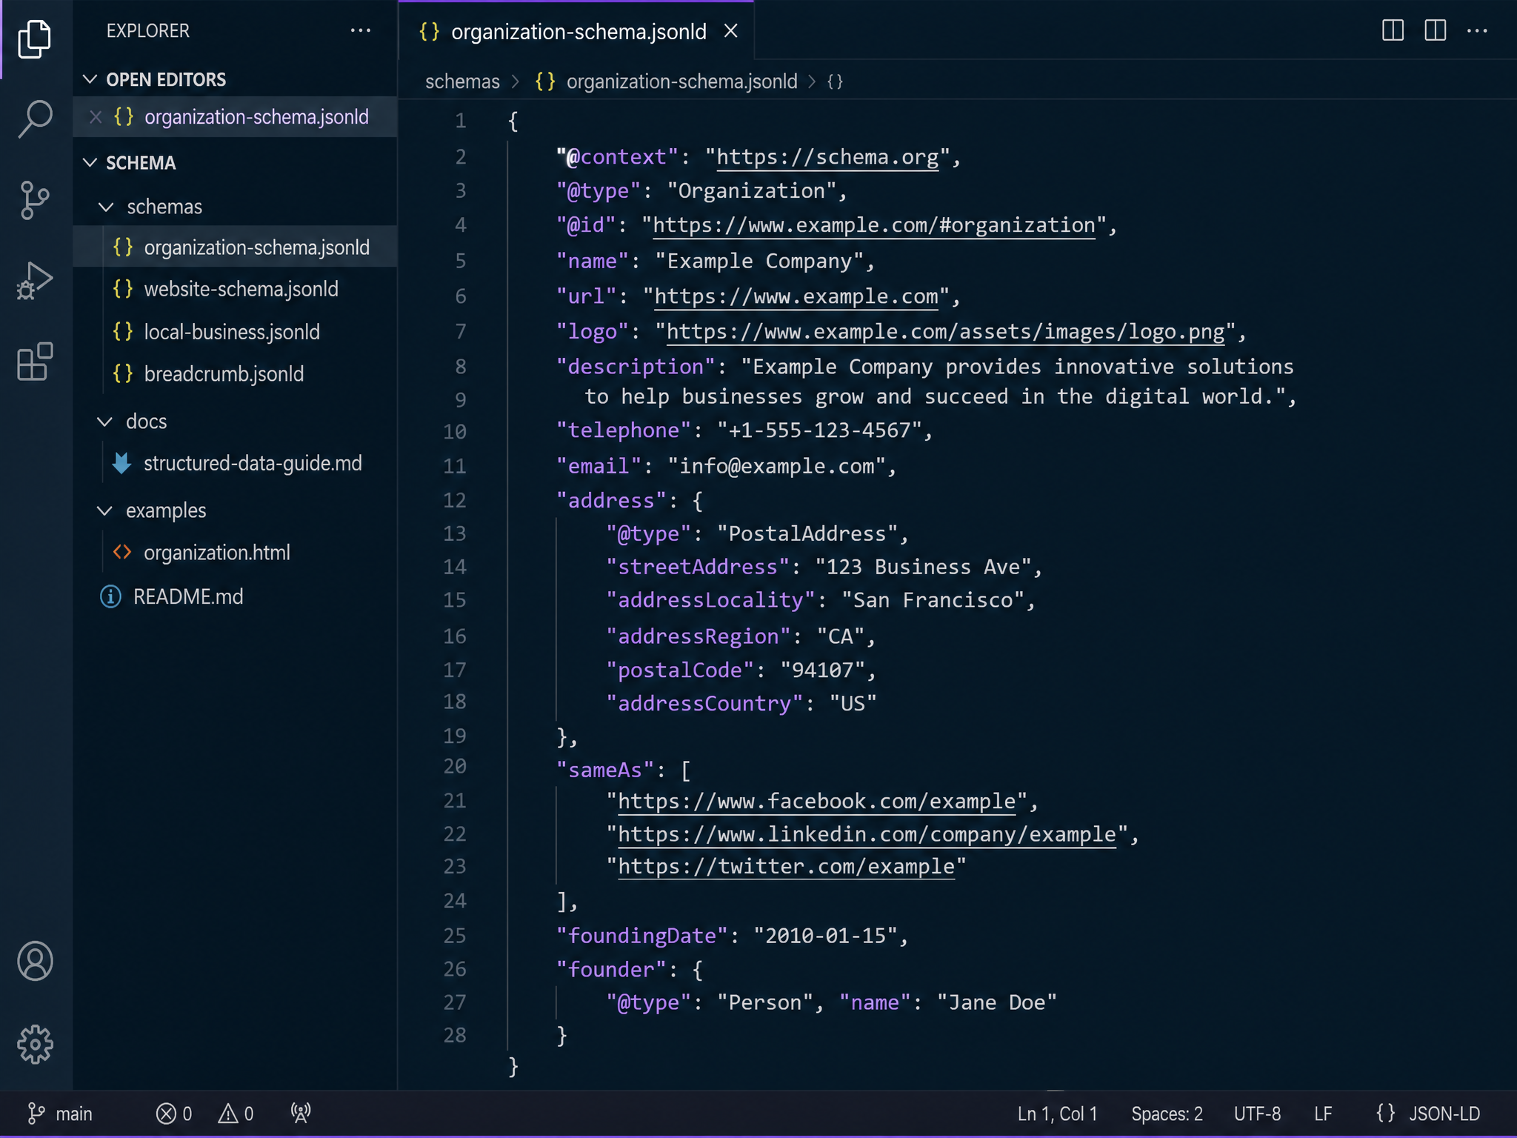Screen dimensions: 1517x1138
Task: Click line number 26 in the gutter
Action: [x=455, y=969]
